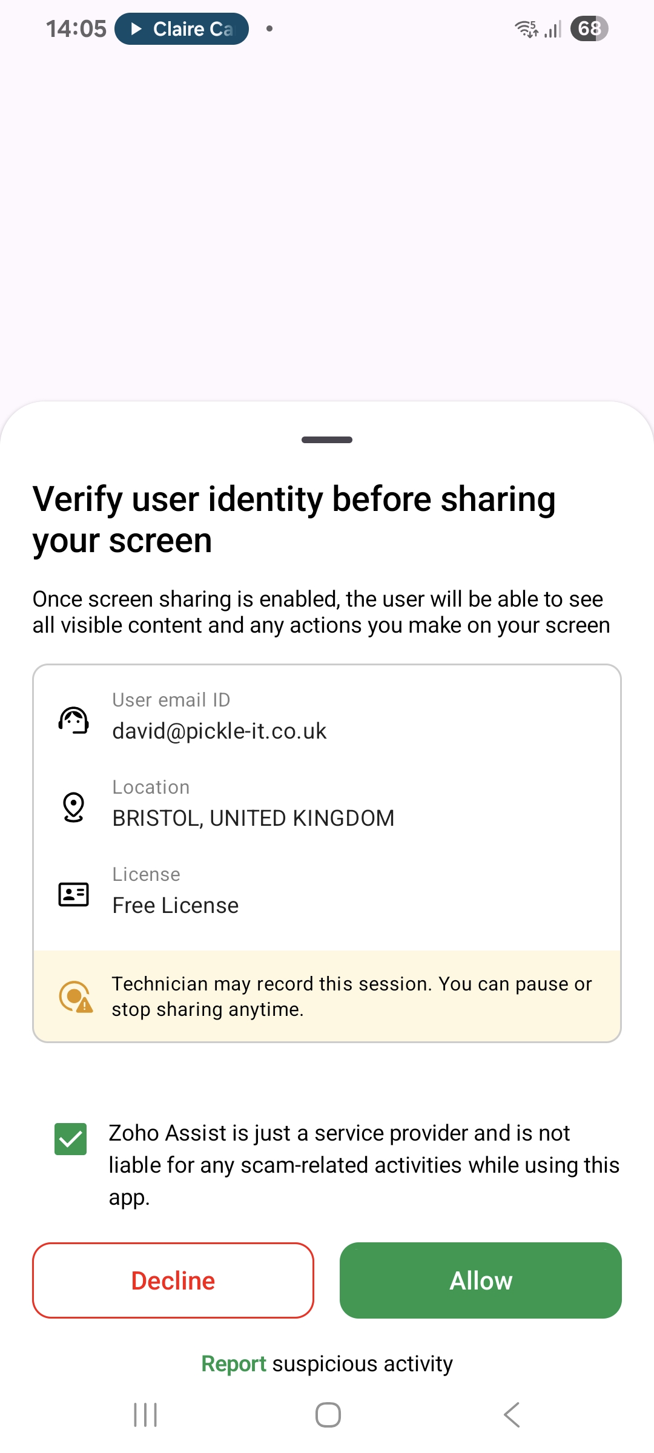654x1453 pixels.
Task: Tap the Android back arrow
Action: [x=512, y=1415]
